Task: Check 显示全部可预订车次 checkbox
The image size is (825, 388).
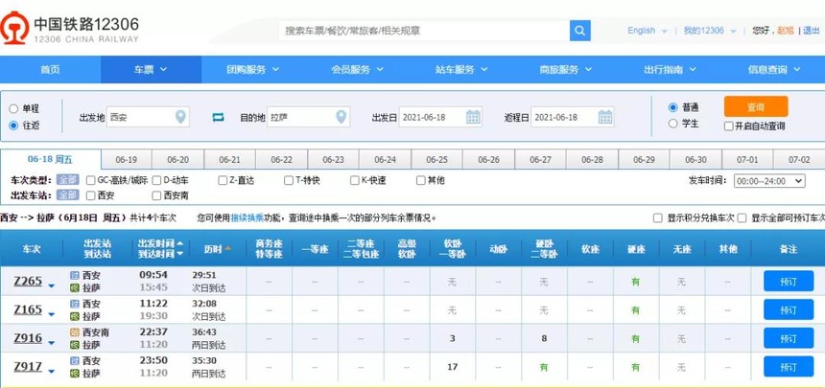Action: pos(742,217)
